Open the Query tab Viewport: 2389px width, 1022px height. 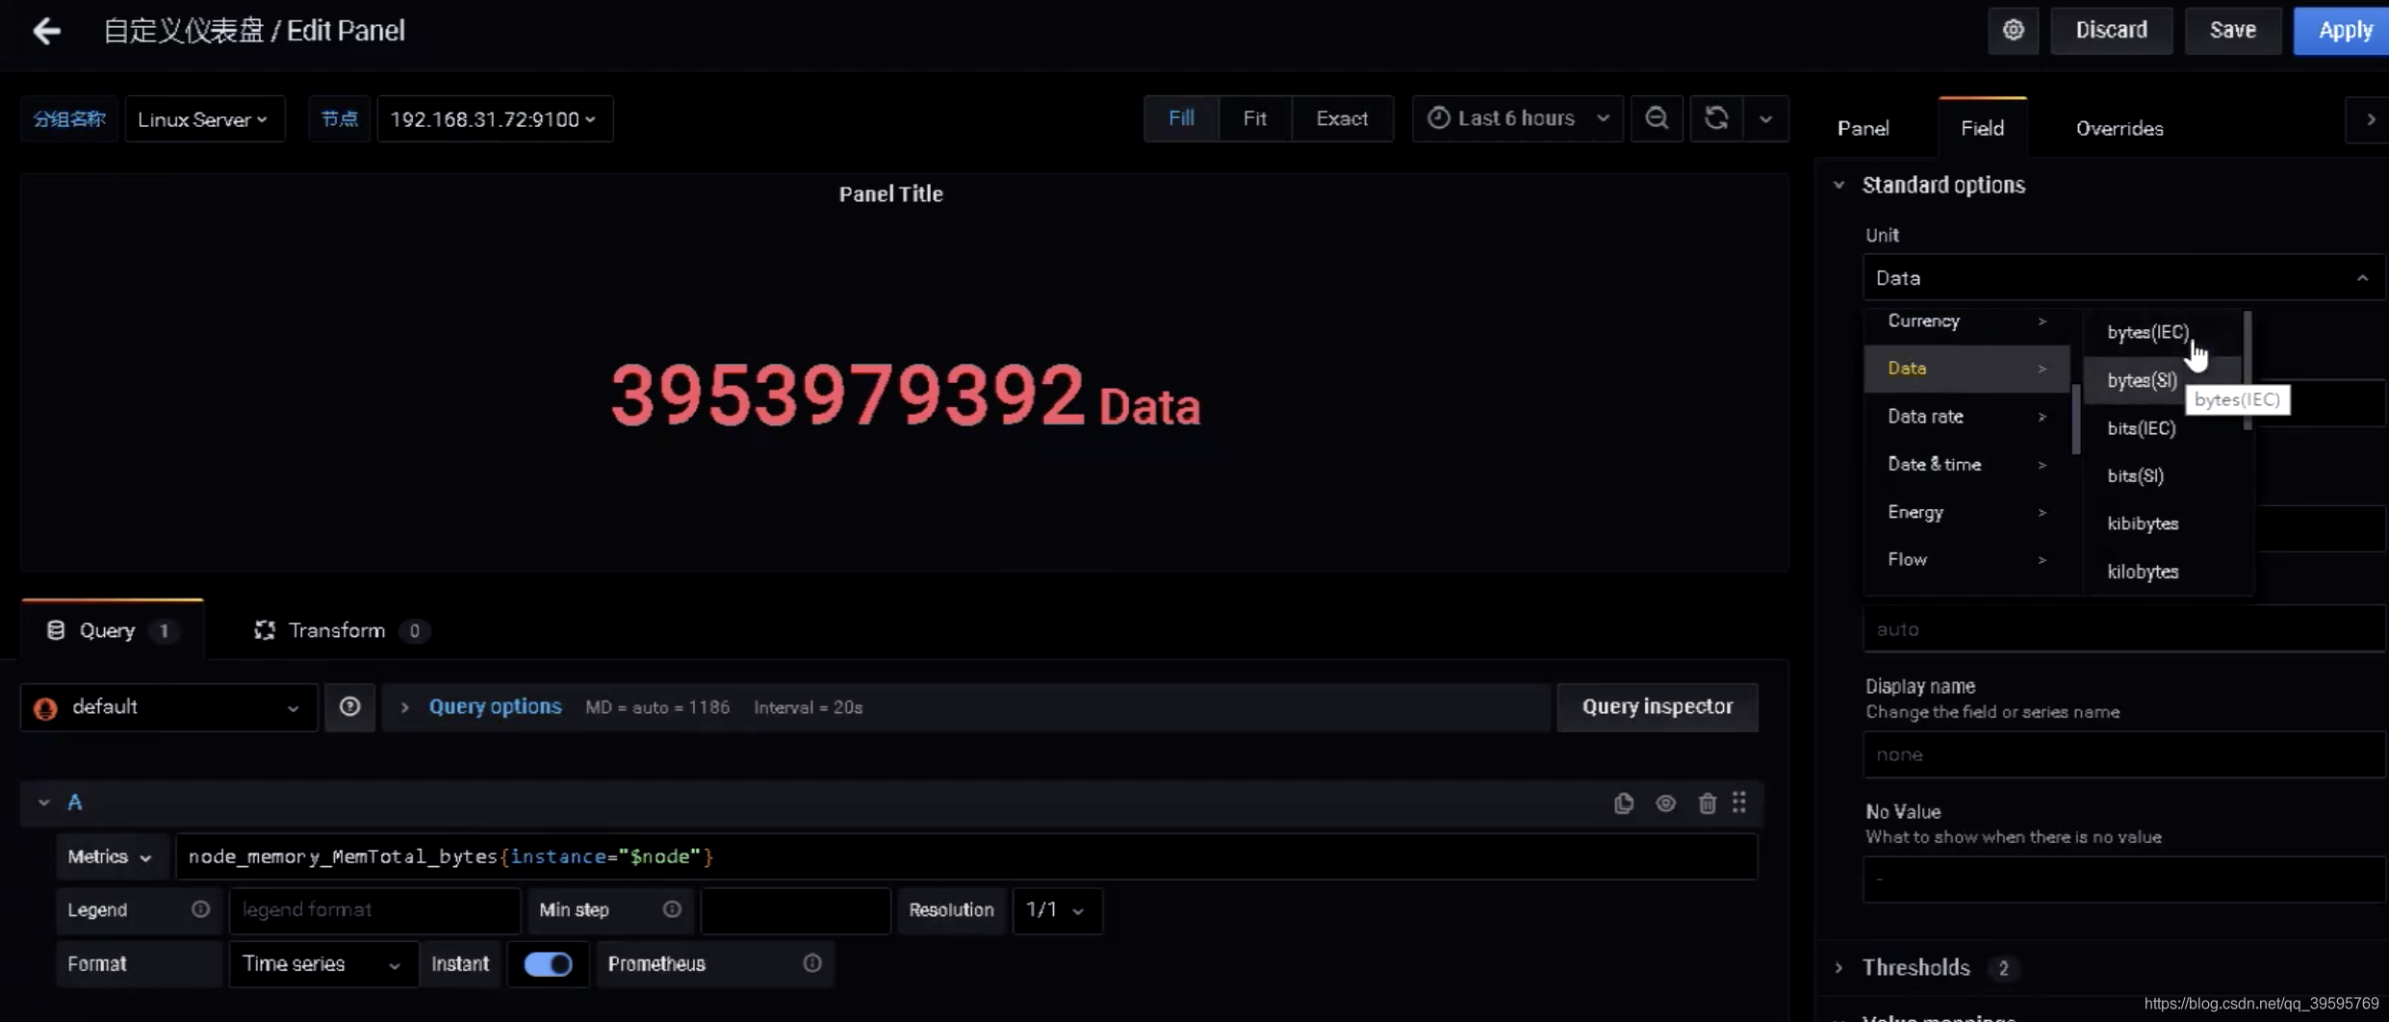click(x=112, y=630)
